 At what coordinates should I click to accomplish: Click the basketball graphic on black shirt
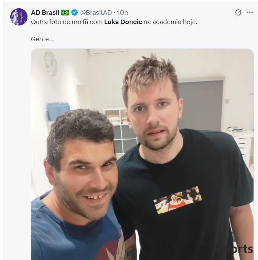[x=178, y=200]
